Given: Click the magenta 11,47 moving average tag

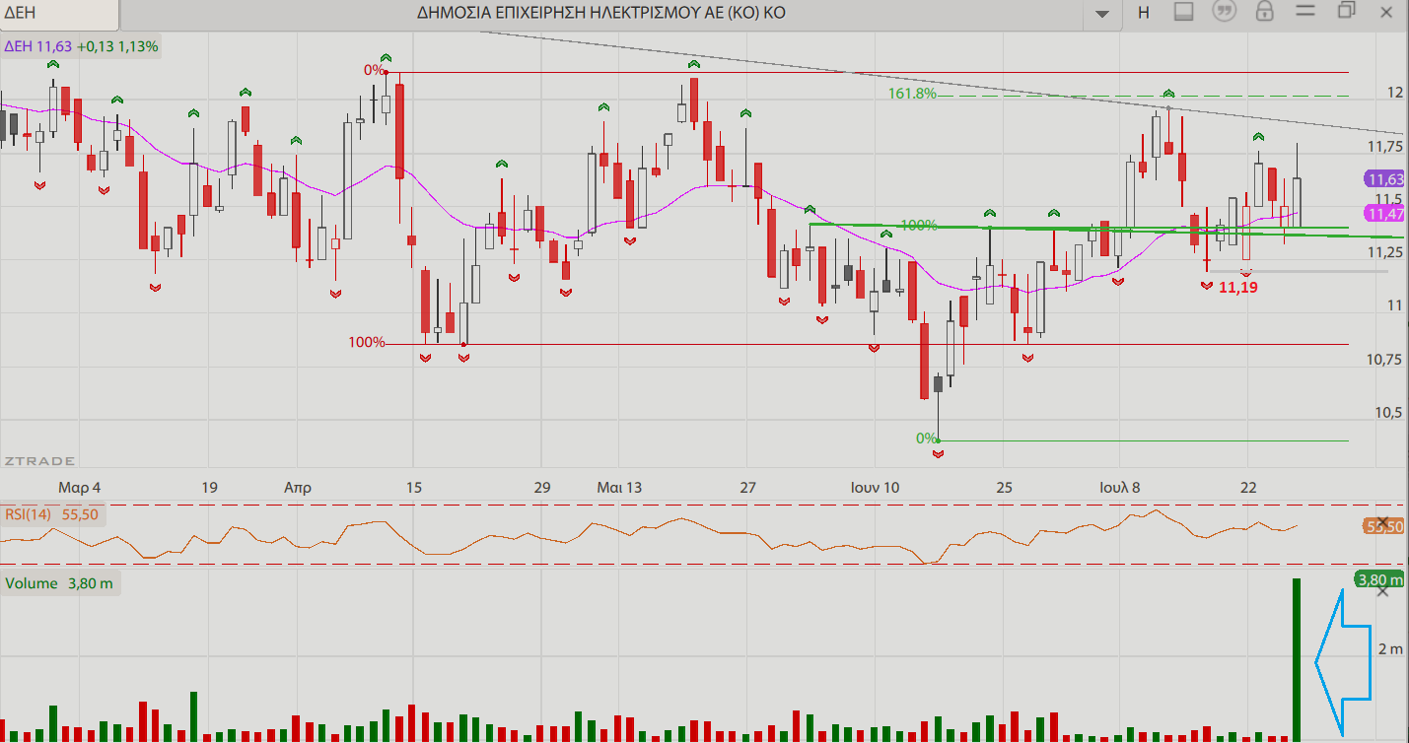Looking at the screenshot, I should (1384, 214).
